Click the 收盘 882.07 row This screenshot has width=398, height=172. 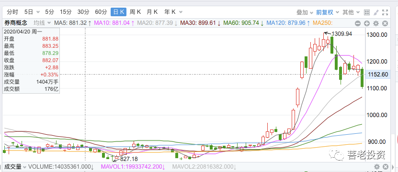click(x=31, y=60)
